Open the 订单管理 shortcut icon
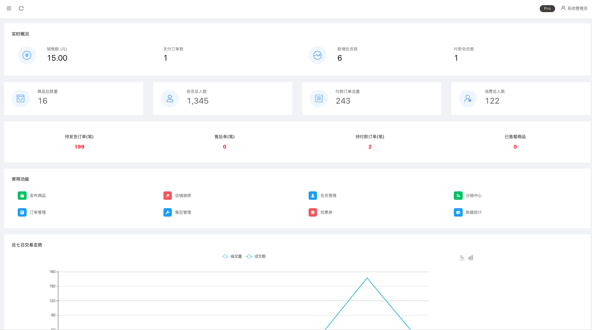Screen dimensions: 592x330 [22, 212]
